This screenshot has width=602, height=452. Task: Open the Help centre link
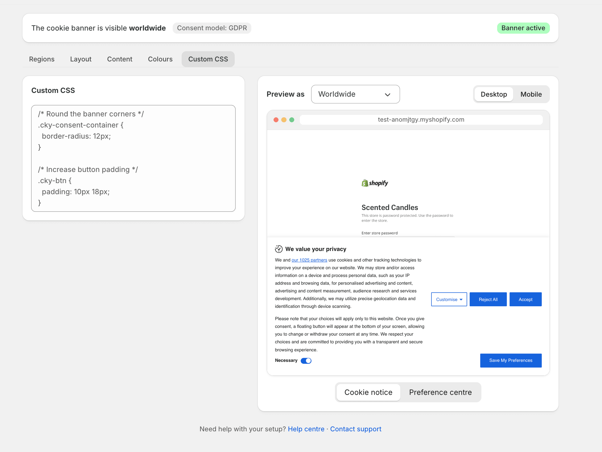306,429
